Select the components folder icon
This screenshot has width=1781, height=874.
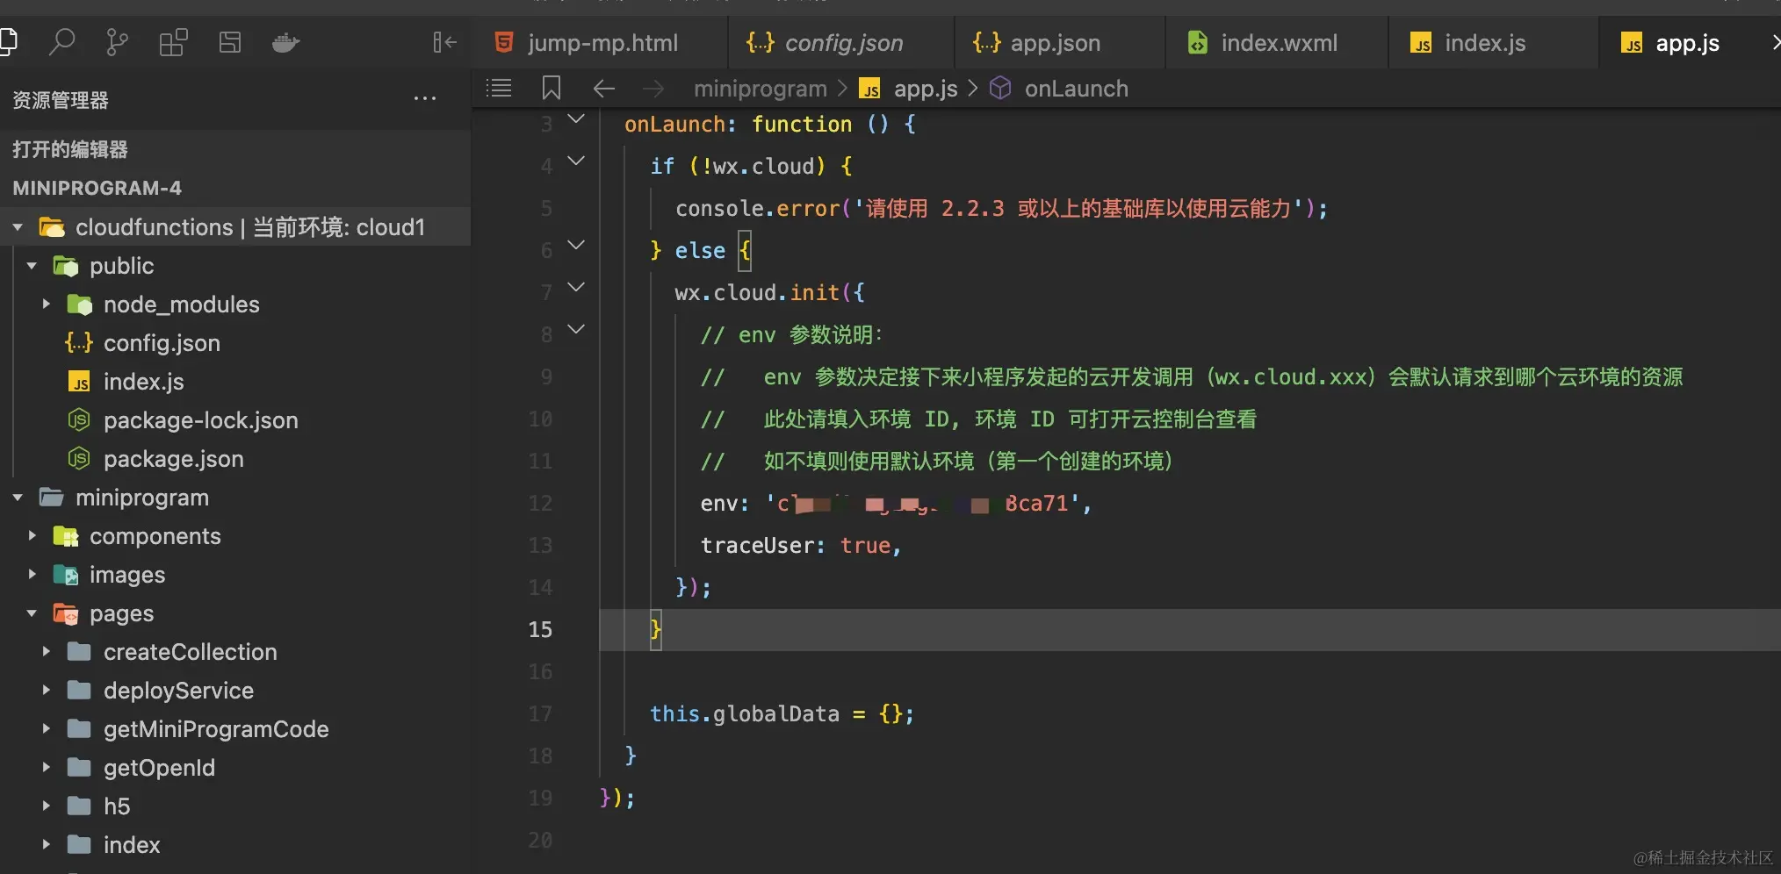pos(66,536)
